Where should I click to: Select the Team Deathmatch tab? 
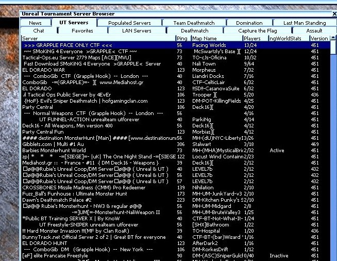tap(194, 23)
